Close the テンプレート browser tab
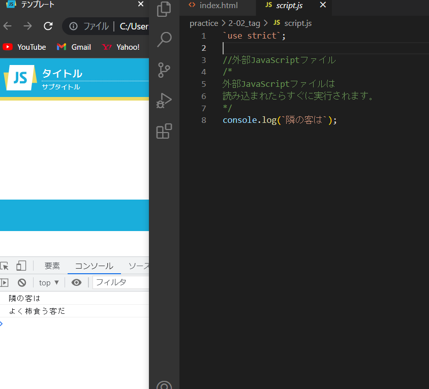Image resolution: width=429 pixels, height=389 pixels. pyautogui.click(x=141, y=4)
